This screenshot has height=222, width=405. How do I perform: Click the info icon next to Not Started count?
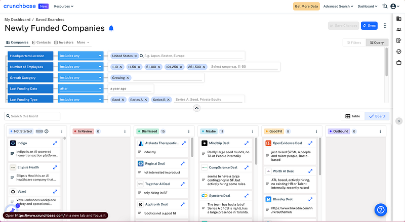(47, 131)
